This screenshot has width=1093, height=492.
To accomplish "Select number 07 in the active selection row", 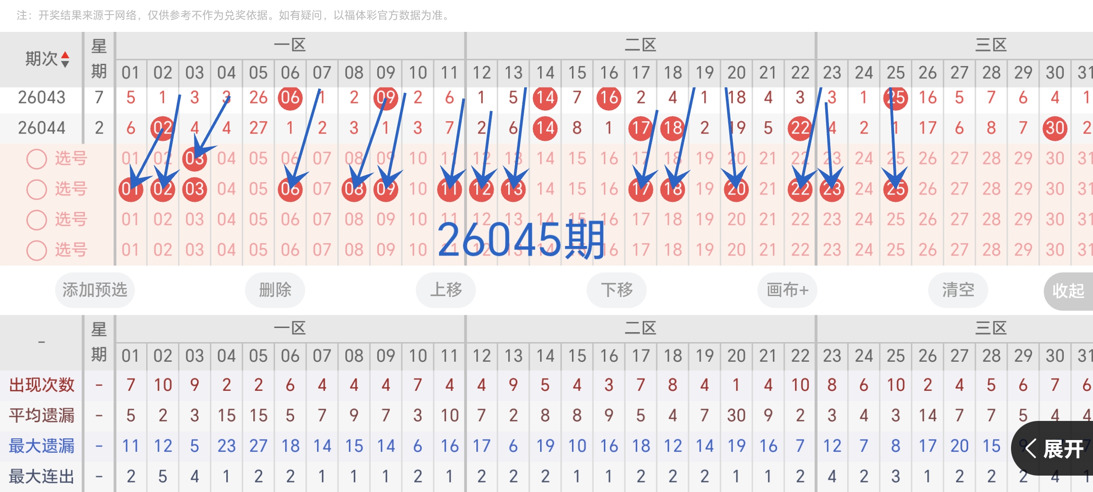I will pos(322,189).
